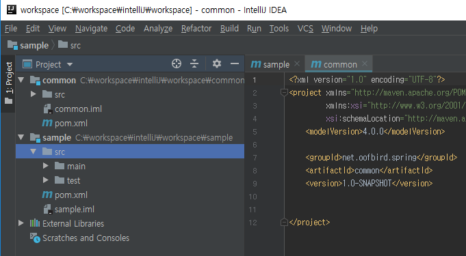
Task: Select pom.xml under sample module
Action: pos(71,195)
